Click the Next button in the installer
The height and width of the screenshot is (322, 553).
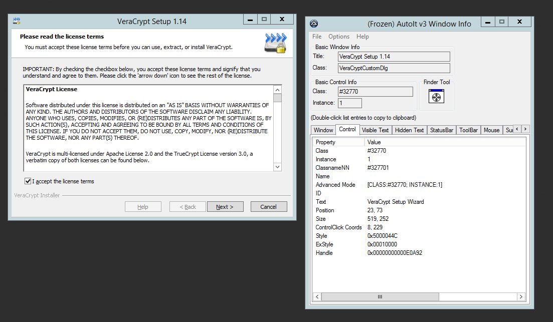coord(225,207)
